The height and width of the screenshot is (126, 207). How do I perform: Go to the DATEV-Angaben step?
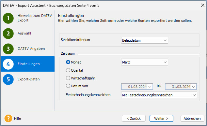31,49
